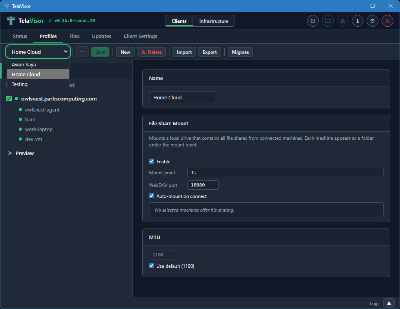
Task: Focus the Mount point field
Action: tap(285, 172)
